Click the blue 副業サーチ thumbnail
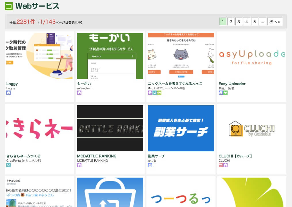292x207 pixels. point(181,128)
